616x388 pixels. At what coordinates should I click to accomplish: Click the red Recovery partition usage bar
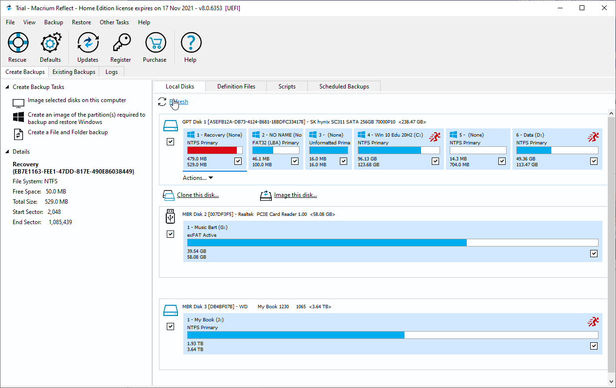[215, 150]
